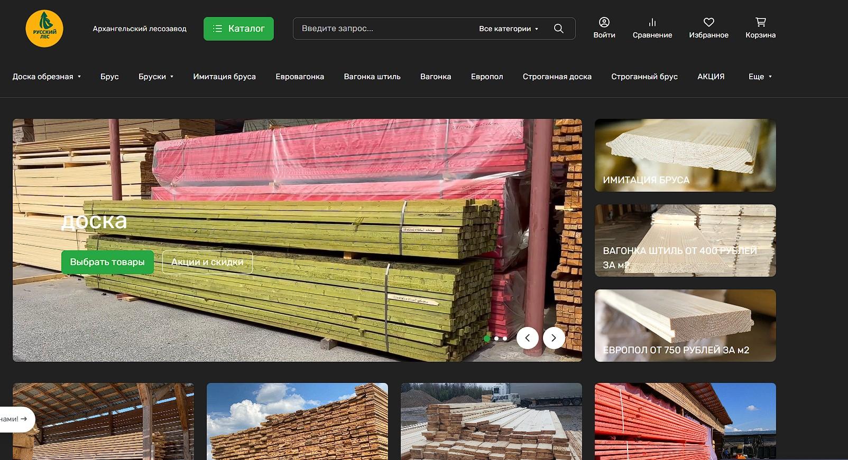Open the Вагонка menu item
848x460 pixels.
tap(436, 77)
